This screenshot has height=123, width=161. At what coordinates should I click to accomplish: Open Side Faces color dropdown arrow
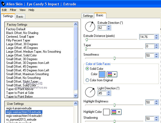115,74
